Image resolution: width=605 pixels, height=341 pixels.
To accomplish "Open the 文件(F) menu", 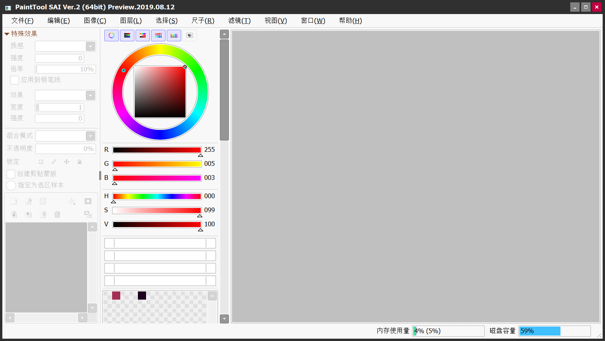I will [22, 21].
